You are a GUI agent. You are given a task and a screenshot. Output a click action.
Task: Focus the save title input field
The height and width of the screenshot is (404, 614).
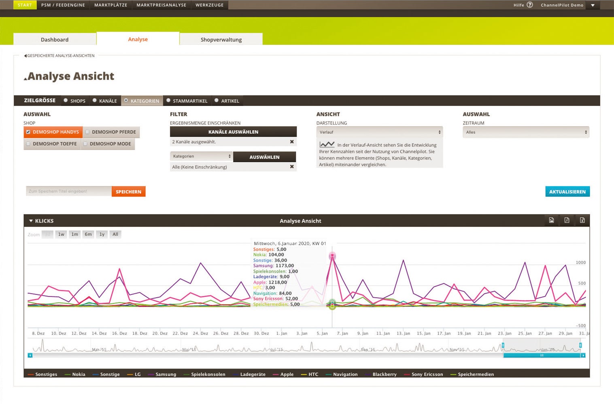(68, 191)
